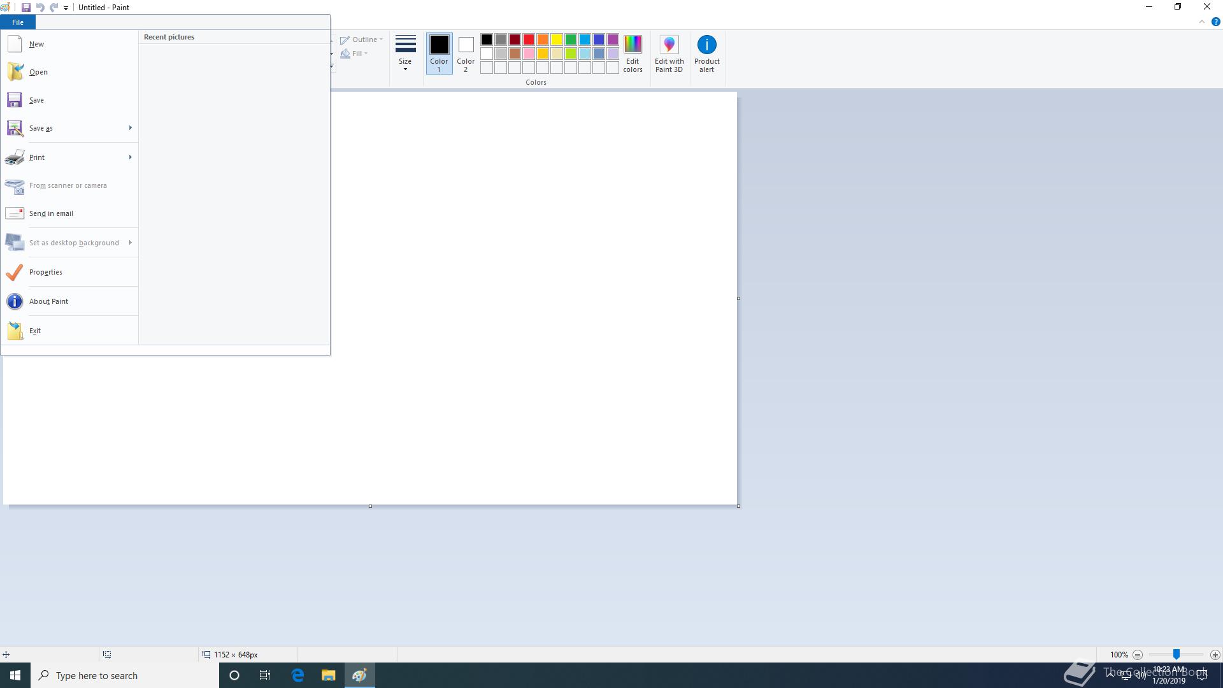Select Color 1 foreground box
Screen dimensions: 1223x688
(x=439, y=54)
